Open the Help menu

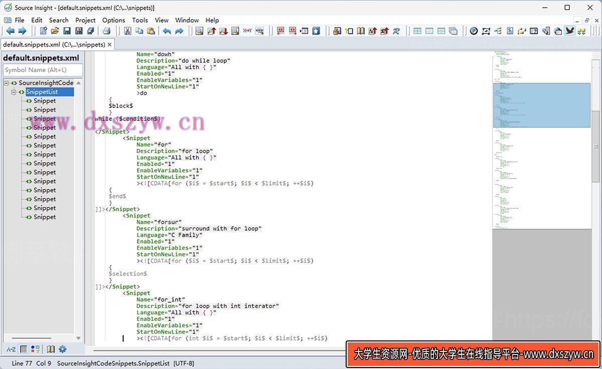(x=212, y=20)
